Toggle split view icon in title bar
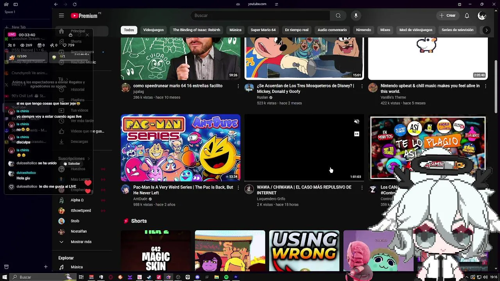Screen dimensions: 500x281 pos(459,4)
